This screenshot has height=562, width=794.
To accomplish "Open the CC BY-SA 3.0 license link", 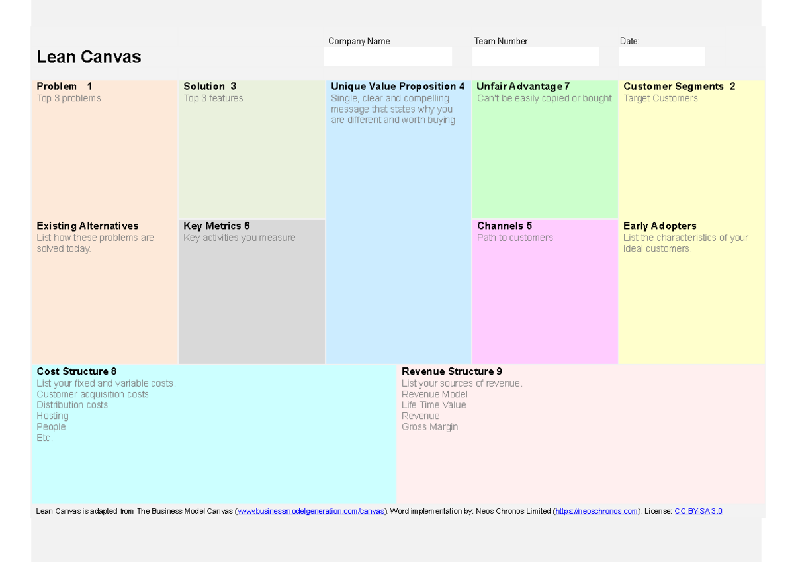I will click(698, 511).
